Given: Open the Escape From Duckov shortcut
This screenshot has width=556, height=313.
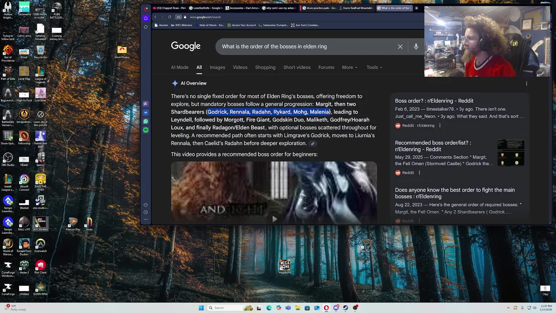Looking at the screenshot, I should (x=24, y=247).
